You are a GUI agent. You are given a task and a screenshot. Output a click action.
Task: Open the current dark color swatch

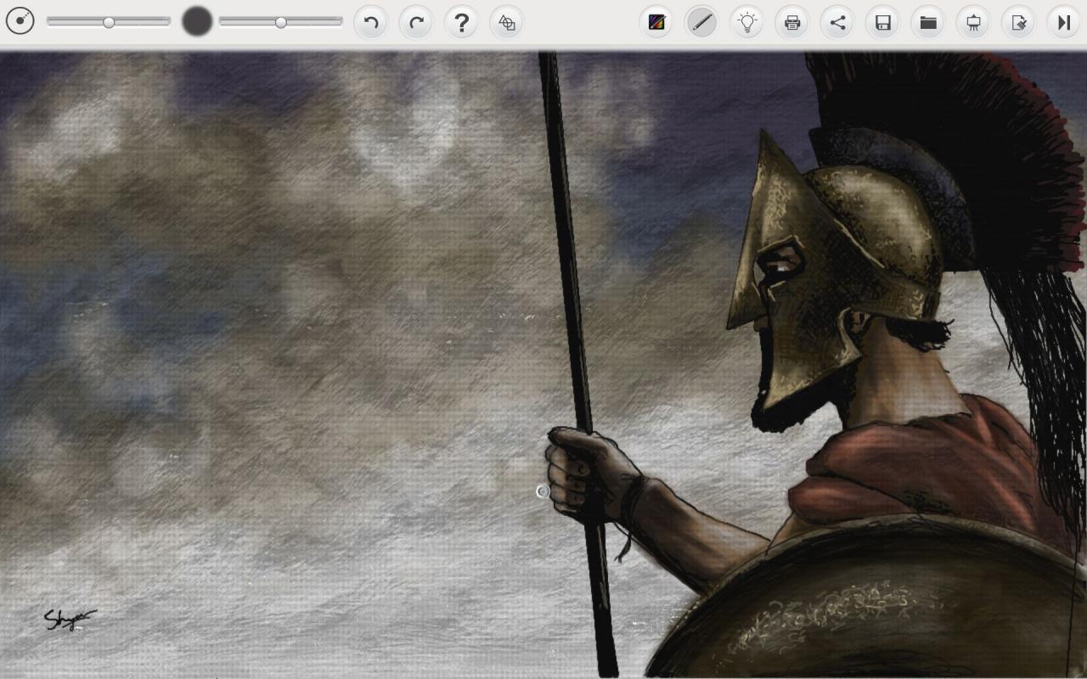coord(197,22)
